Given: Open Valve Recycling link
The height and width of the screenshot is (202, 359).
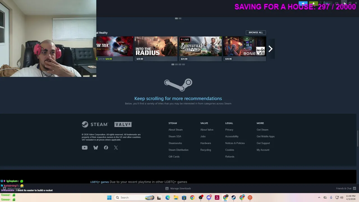Looking at the screenshot, I should coord(206,150).
